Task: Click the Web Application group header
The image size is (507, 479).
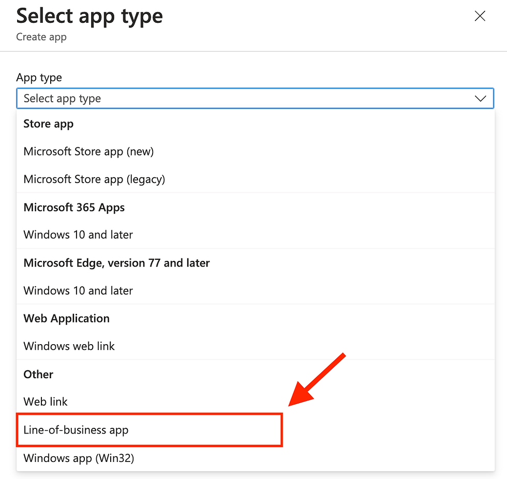Action: [x=67, y=319]
